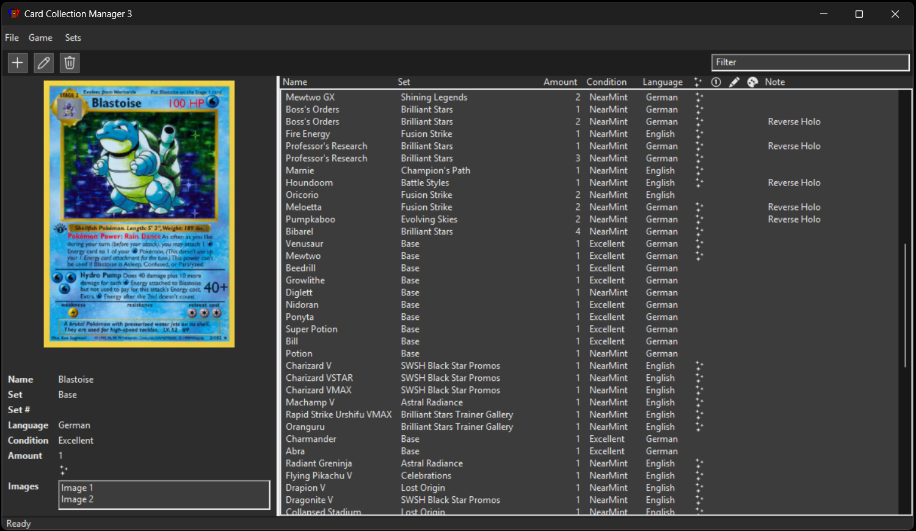Click into the Filter text field
The height and width of the screenshot is (531, 916).
[x=810, y=62]
